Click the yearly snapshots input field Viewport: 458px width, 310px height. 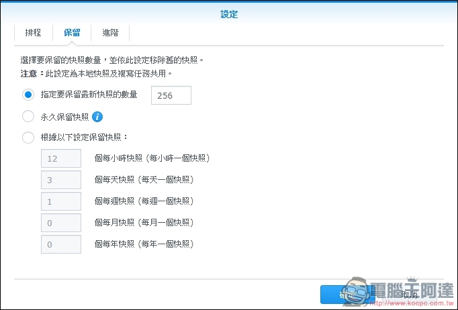click(61, 244)
